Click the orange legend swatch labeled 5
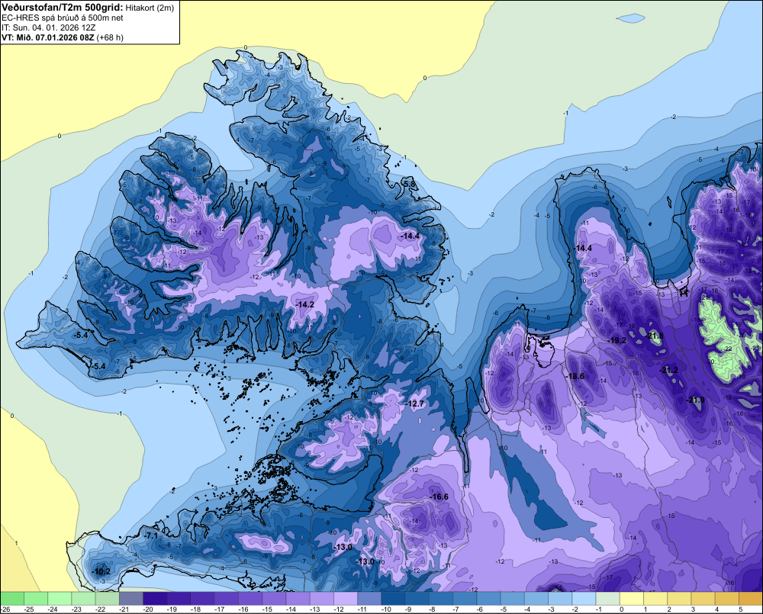The width and height of the screenshot is (763, 614). pyautogui.click(x=752, y=598)
